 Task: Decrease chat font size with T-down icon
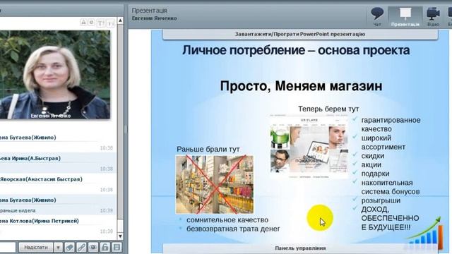[111, 23]
